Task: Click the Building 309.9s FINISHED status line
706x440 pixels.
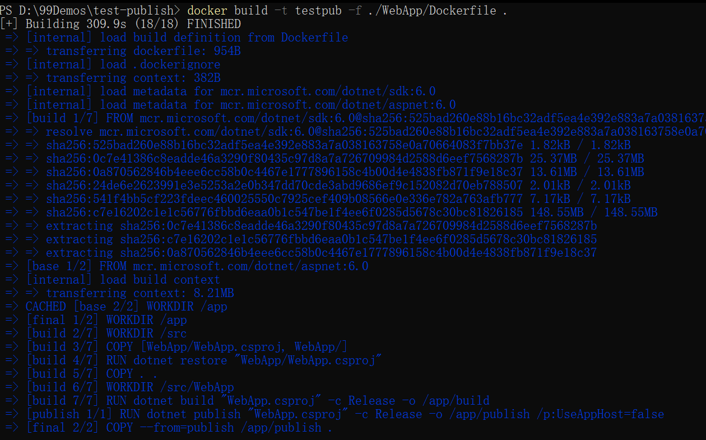Action: click(120, 24)
